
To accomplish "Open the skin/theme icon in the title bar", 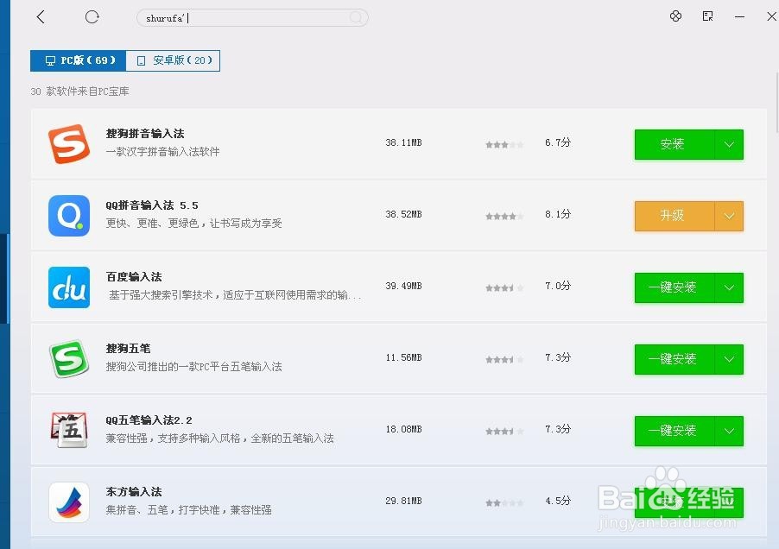I will point(675,16).
